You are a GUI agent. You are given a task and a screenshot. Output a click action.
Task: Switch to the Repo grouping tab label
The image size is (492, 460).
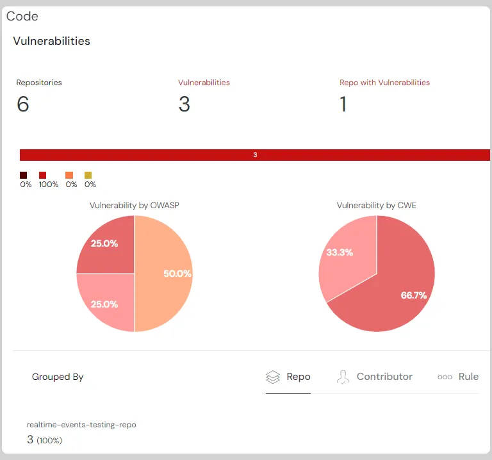[299, 377]
